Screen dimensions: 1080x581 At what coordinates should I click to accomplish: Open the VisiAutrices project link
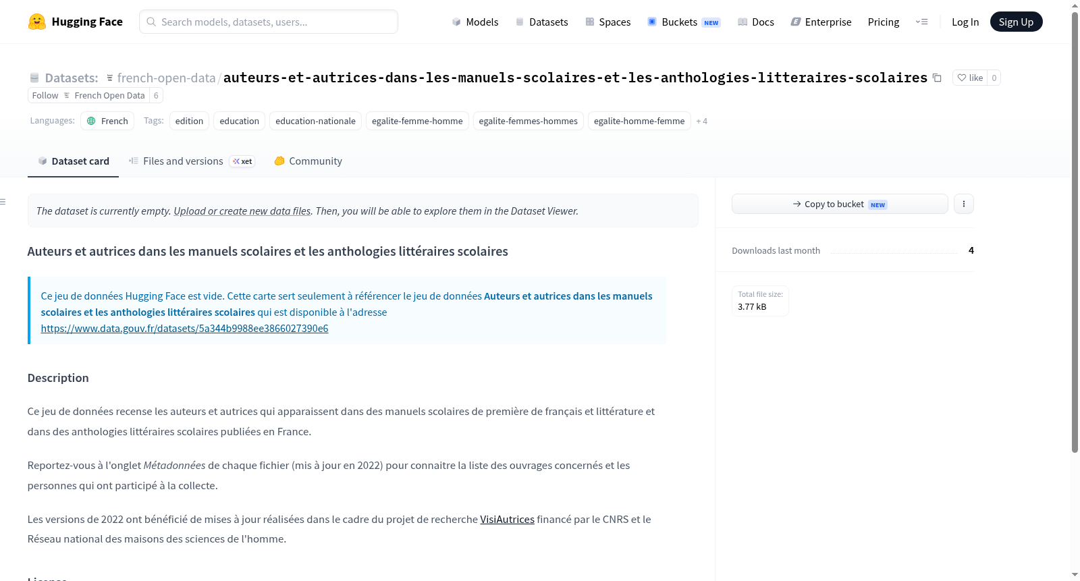(x=507, y=520)
